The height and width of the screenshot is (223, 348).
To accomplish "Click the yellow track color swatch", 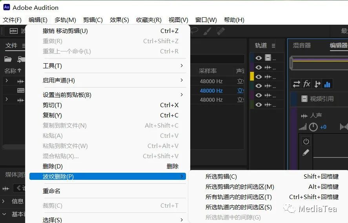I will [x=252, y=76].
